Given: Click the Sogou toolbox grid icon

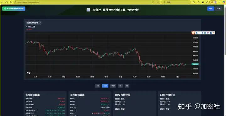Looking at the screenshot, I should (x=211, y=33).
